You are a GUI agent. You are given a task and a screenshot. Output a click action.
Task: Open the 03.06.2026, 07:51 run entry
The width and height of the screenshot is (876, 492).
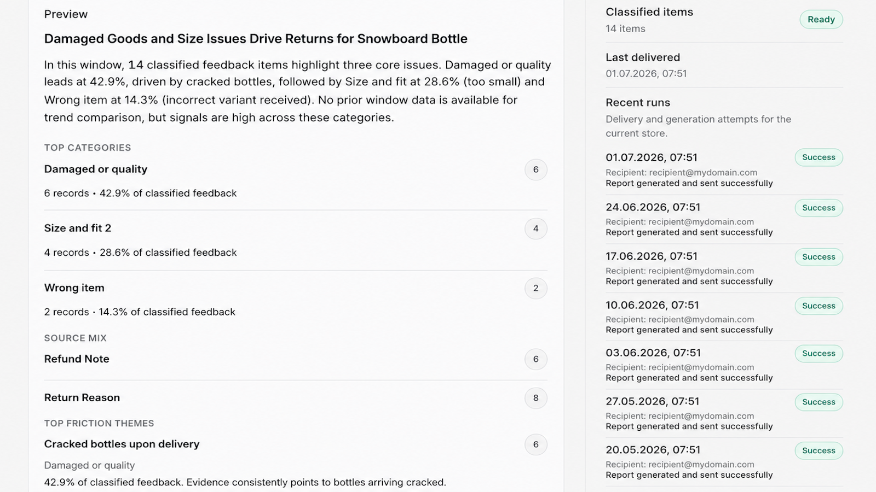click(x=724, y=365)
